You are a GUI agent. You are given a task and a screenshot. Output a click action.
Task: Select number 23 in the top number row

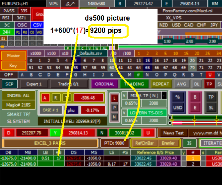click(219, 61)
